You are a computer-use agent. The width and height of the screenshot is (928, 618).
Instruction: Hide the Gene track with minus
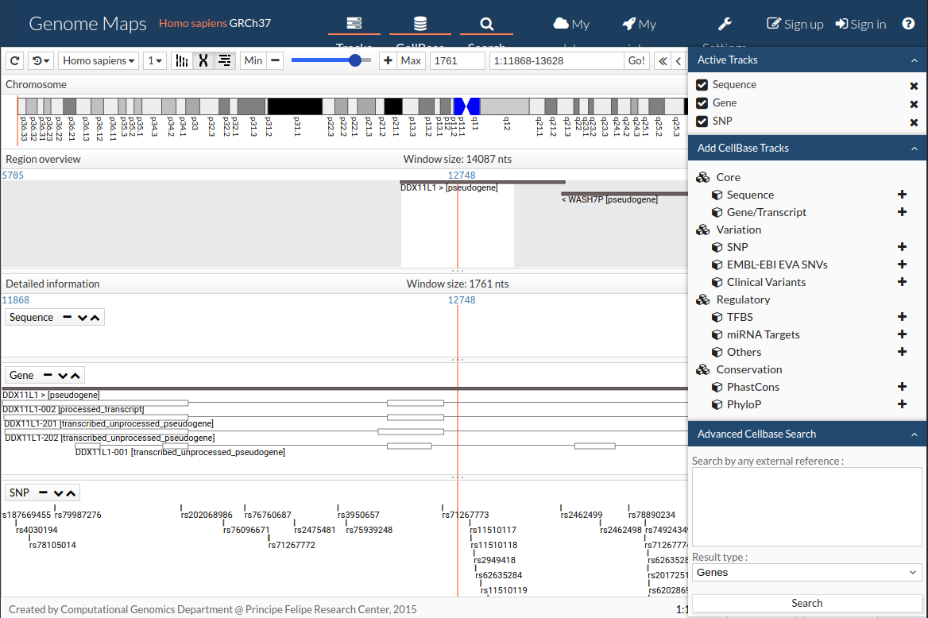(48, 375)
